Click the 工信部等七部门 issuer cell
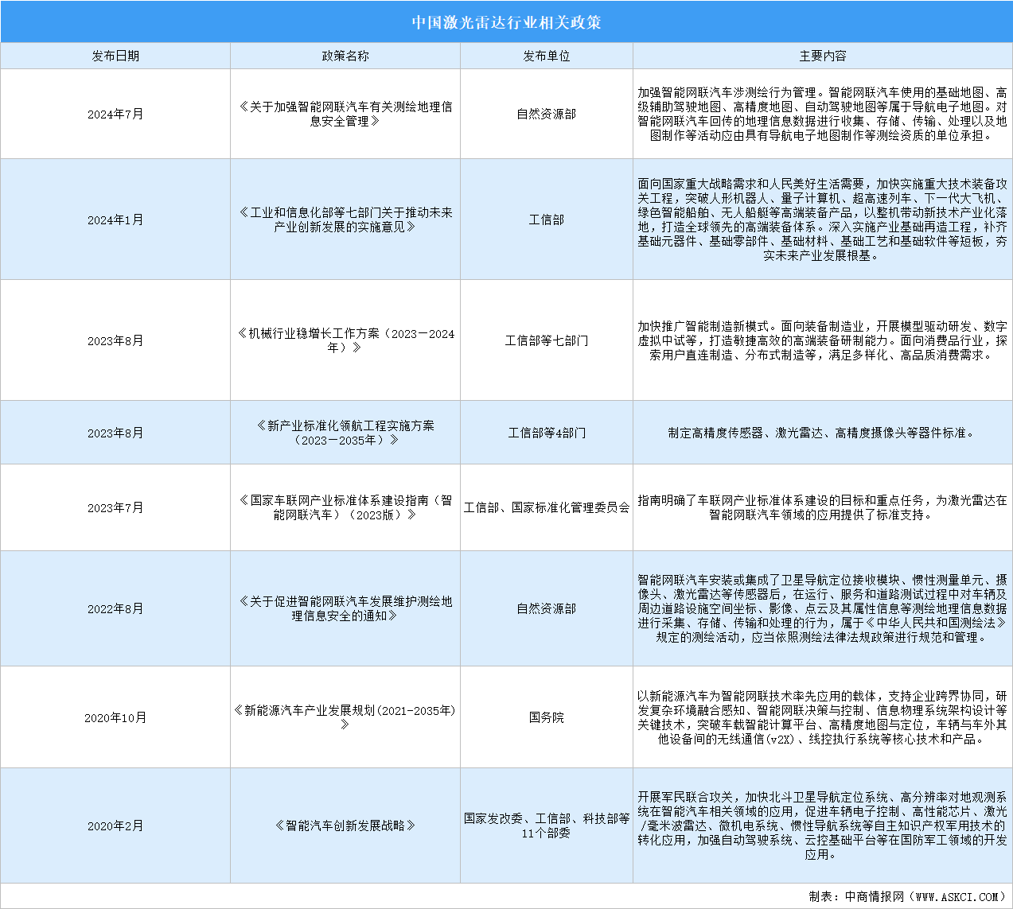 (547, 340)
